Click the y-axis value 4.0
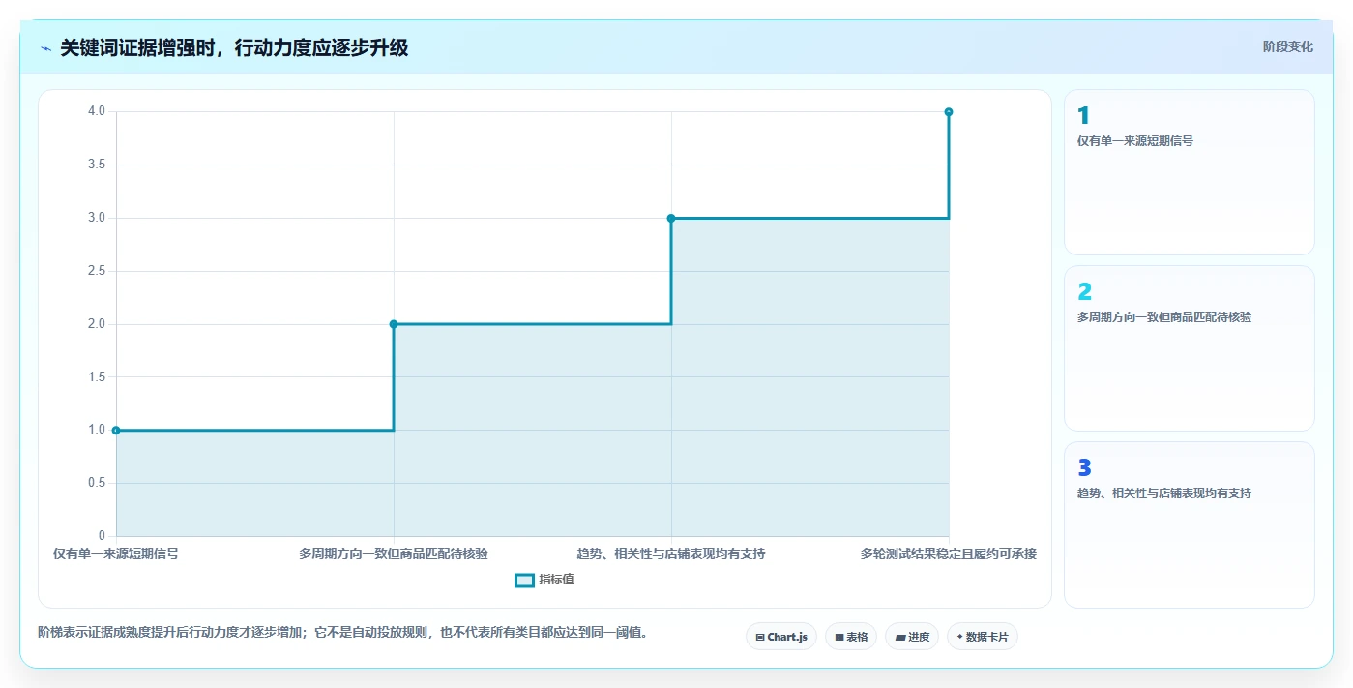Image resolution: width=1353 pixels, height=688 pixels. [96, 111]
